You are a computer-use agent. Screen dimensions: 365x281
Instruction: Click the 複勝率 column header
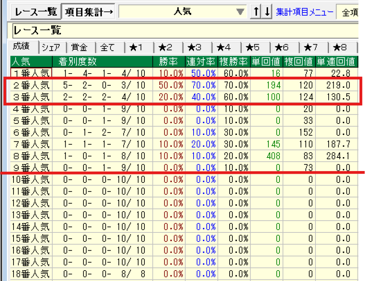point(234,61)
